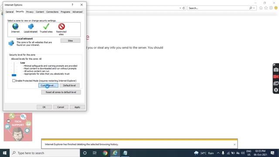
Task: Click the smiley feedback icon in Internet Explorer
Action: point(276,8)
